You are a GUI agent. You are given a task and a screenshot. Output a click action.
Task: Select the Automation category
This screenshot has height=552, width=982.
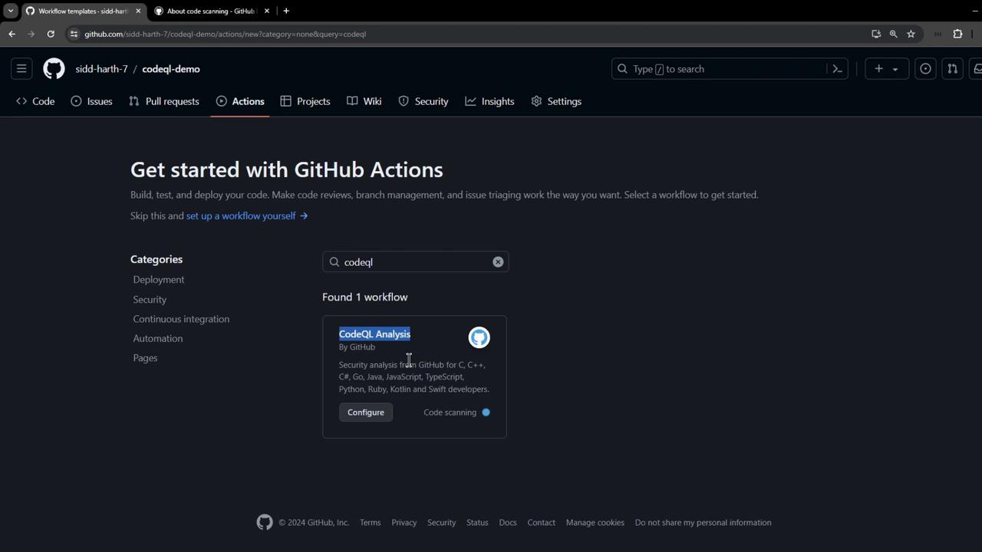tap(158, 339)
